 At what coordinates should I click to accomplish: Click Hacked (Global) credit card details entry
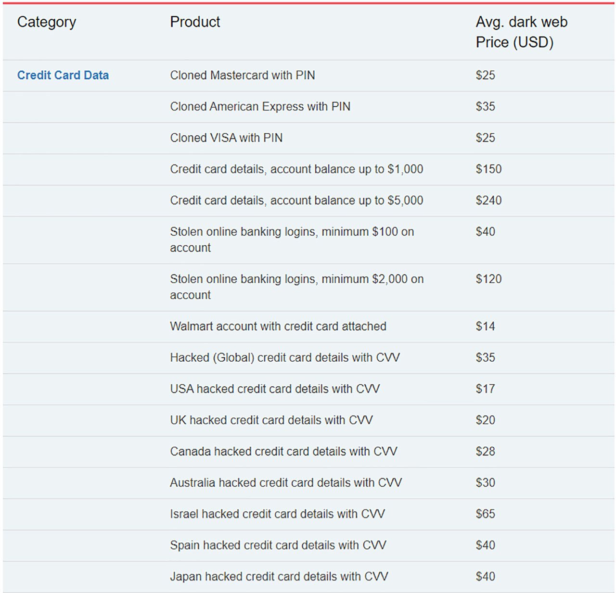tap(285, 357)
